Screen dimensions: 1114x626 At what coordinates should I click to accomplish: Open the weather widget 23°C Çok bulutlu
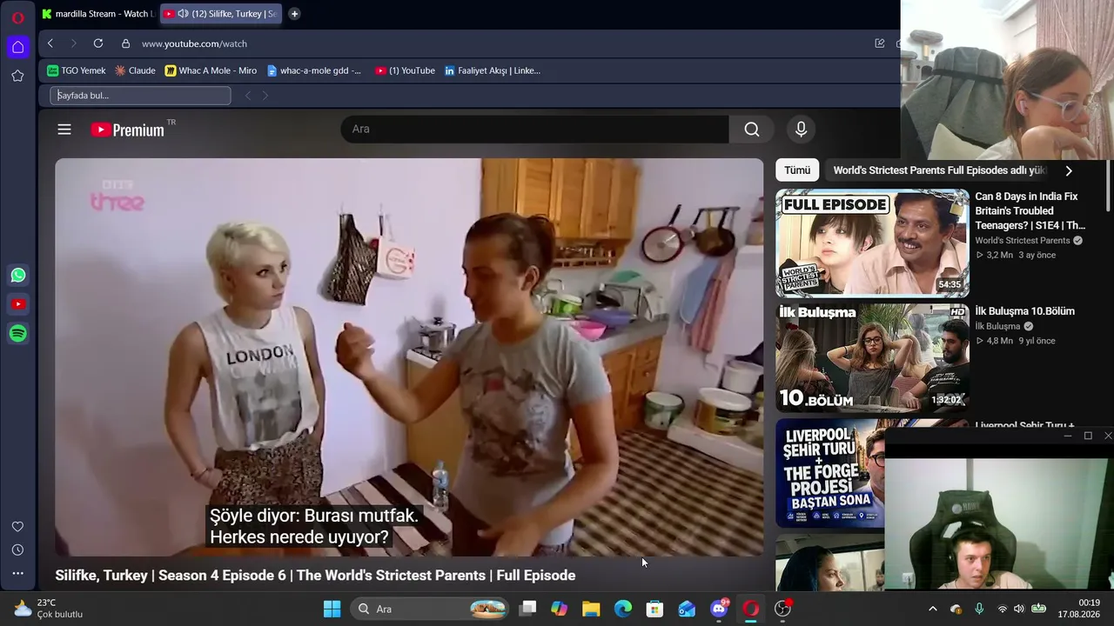50,609
